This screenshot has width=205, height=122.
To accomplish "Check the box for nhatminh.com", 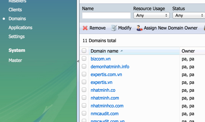I will (84, 98).
